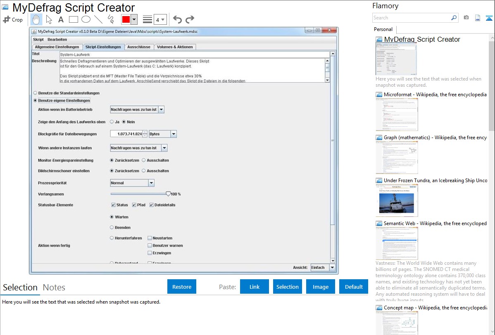Open the Microformat Wikipedia snapshot thumbnail
Screen dimensions: 495x335
397,114
